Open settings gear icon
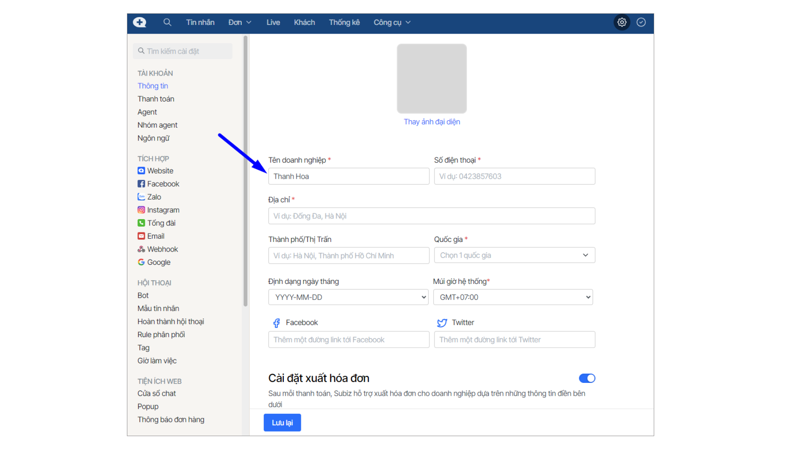This screenshot has width=799, height=449. [622, 22]
